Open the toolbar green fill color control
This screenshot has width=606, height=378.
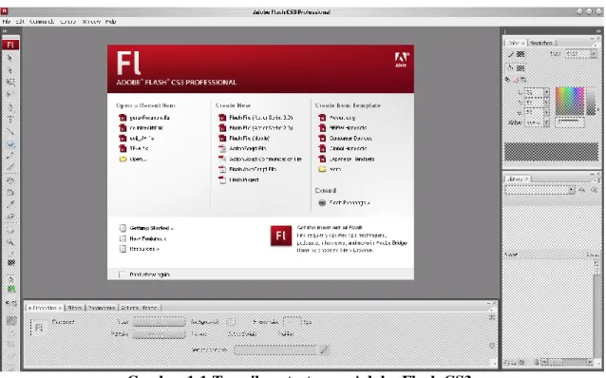[x=10, y=289]
